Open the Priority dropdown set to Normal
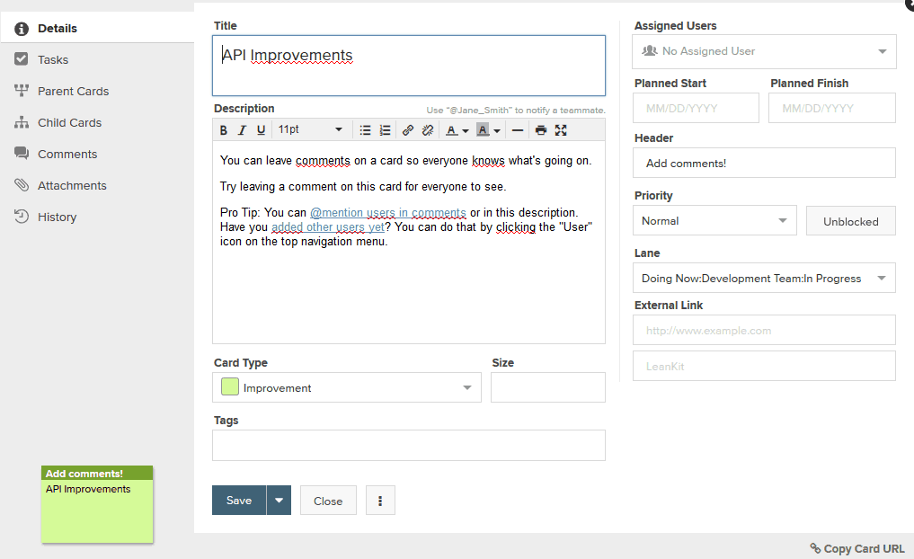 point(714,220)
